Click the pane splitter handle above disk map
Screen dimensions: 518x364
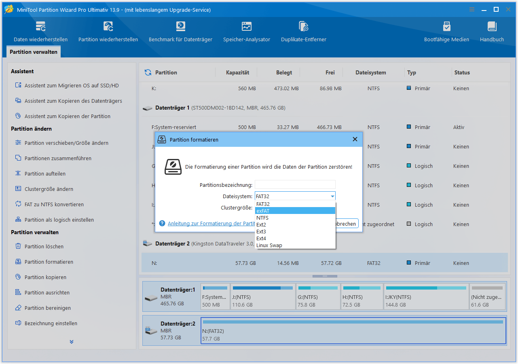[x=325, y=276]
